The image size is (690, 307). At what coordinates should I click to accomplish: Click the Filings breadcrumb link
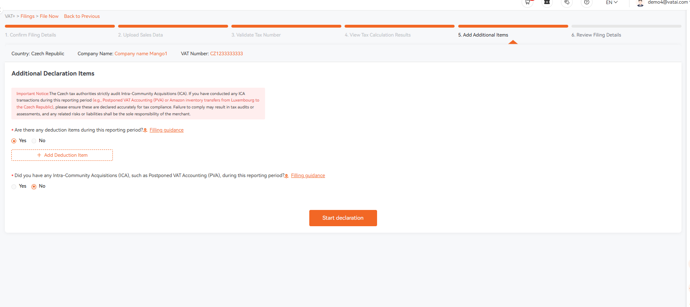[x=28, y=16]
